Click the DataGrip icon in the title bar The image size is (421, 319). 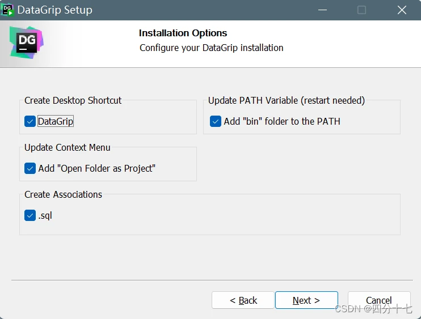[x=7, y=10]
